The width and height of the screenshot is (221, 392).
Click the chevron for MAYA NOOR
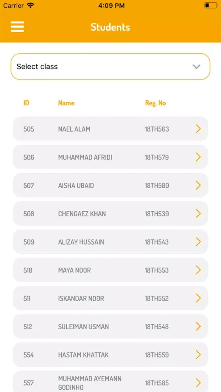[x=198, y=270]
